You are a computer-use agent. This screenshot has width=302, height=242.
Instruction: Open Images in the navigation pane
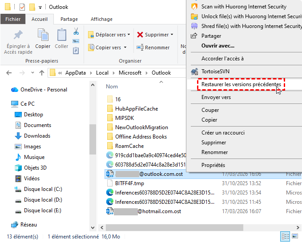[28, 147]
